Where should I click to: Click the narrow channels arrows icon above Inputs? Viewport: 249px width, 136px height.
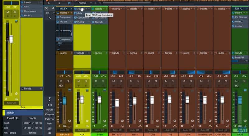(x=49, y=105)
